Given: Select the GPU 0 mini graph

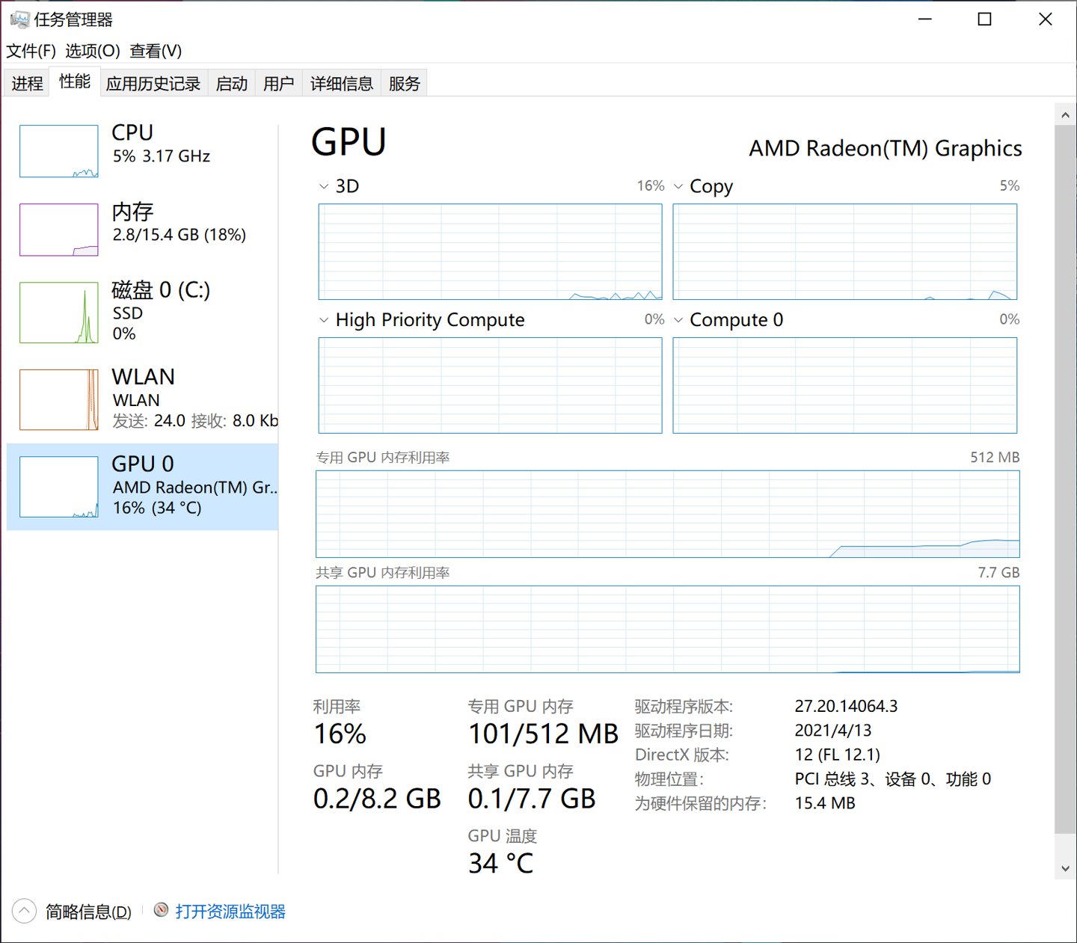Looking at the screenshot, I should click(58, 487).
